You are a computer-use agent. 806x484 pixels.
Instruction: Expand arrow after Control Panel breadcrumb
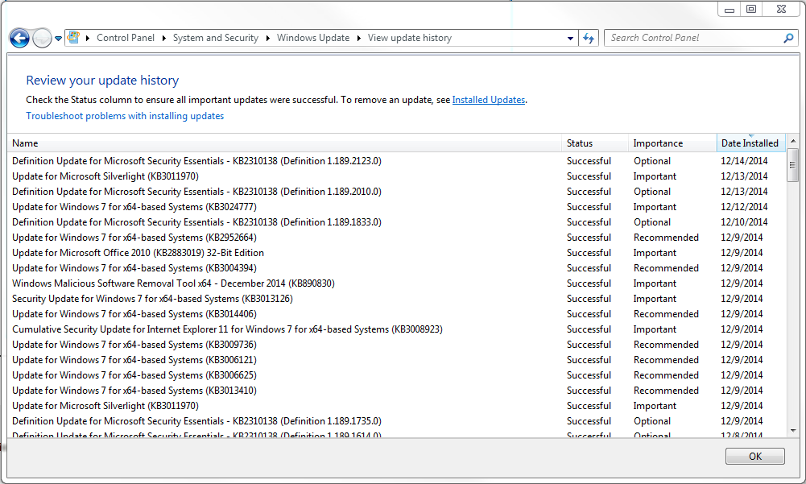tap(164, 38)
